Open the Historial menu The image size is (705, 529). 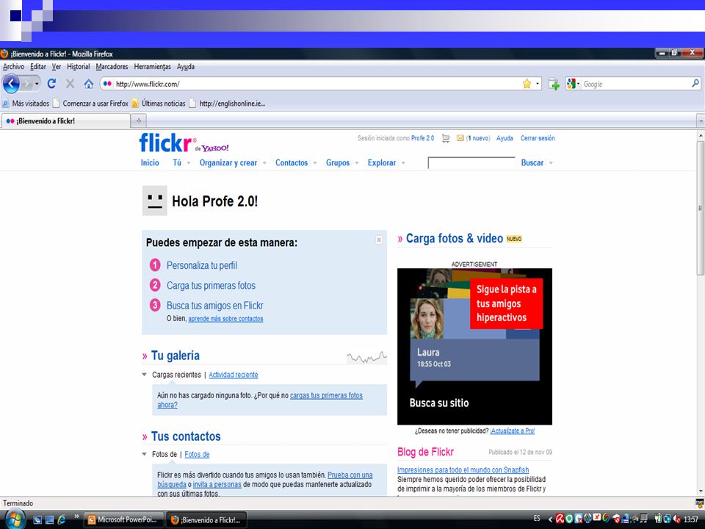[x=79, y=67]
